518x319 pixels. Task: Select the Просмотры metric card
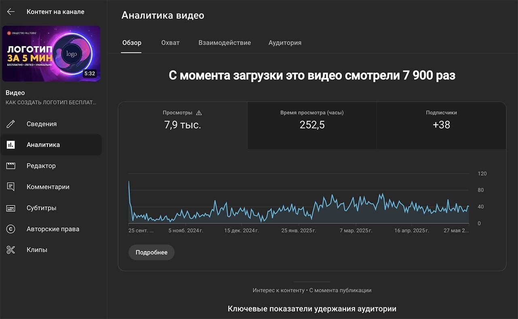coord(183,125)
